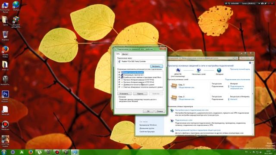
Task: Open the Mozilla Firefox desktop shortcut
Action: pyautogui.click(x=5, y=50)
